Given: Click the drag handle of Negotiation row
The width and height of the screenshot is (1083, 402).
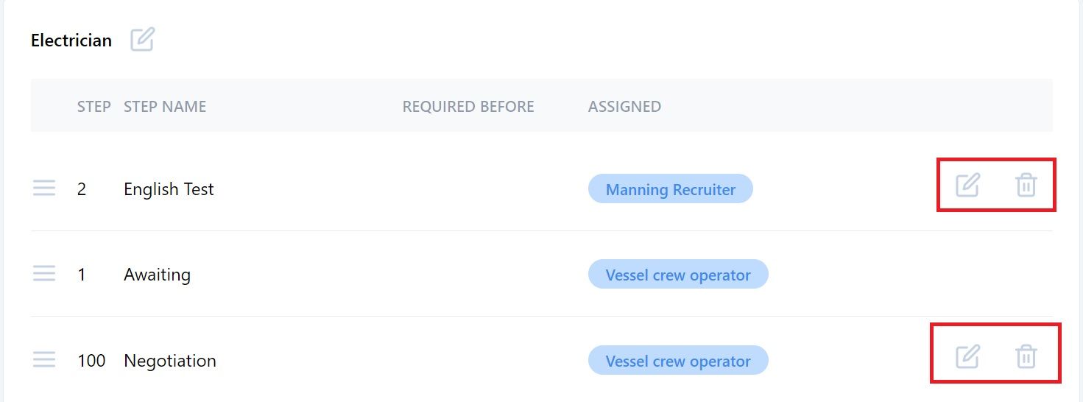Looking at the screenshot, I should click(x=44, y=360).
